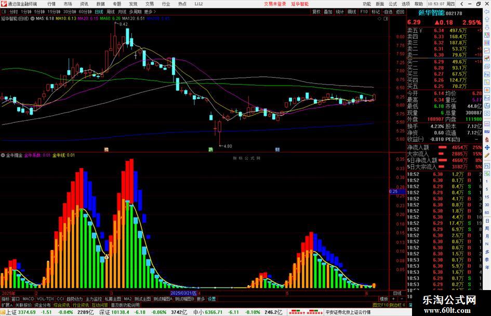Click the 月 period icon in right sidebar
The image size is (491, 316).
point(487,236)
